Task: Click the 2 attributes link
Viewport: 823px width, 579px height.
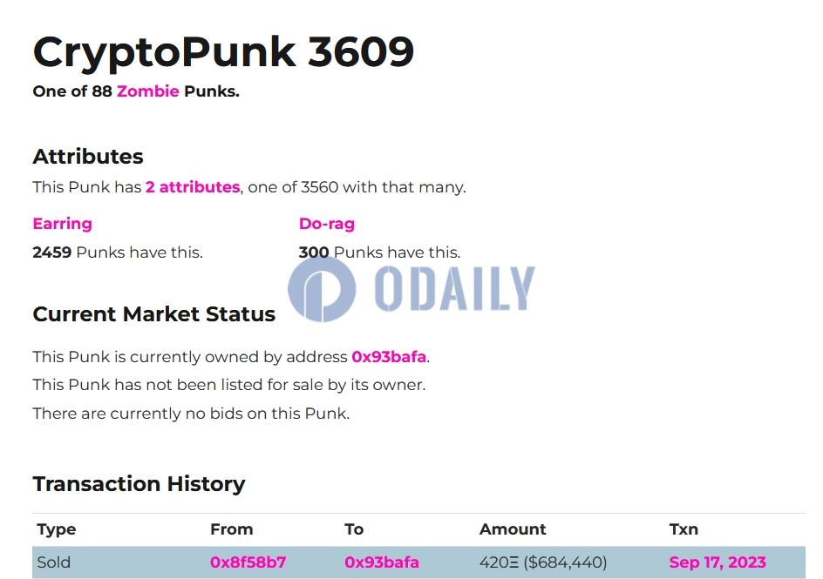Action: [x=193, y=187]
